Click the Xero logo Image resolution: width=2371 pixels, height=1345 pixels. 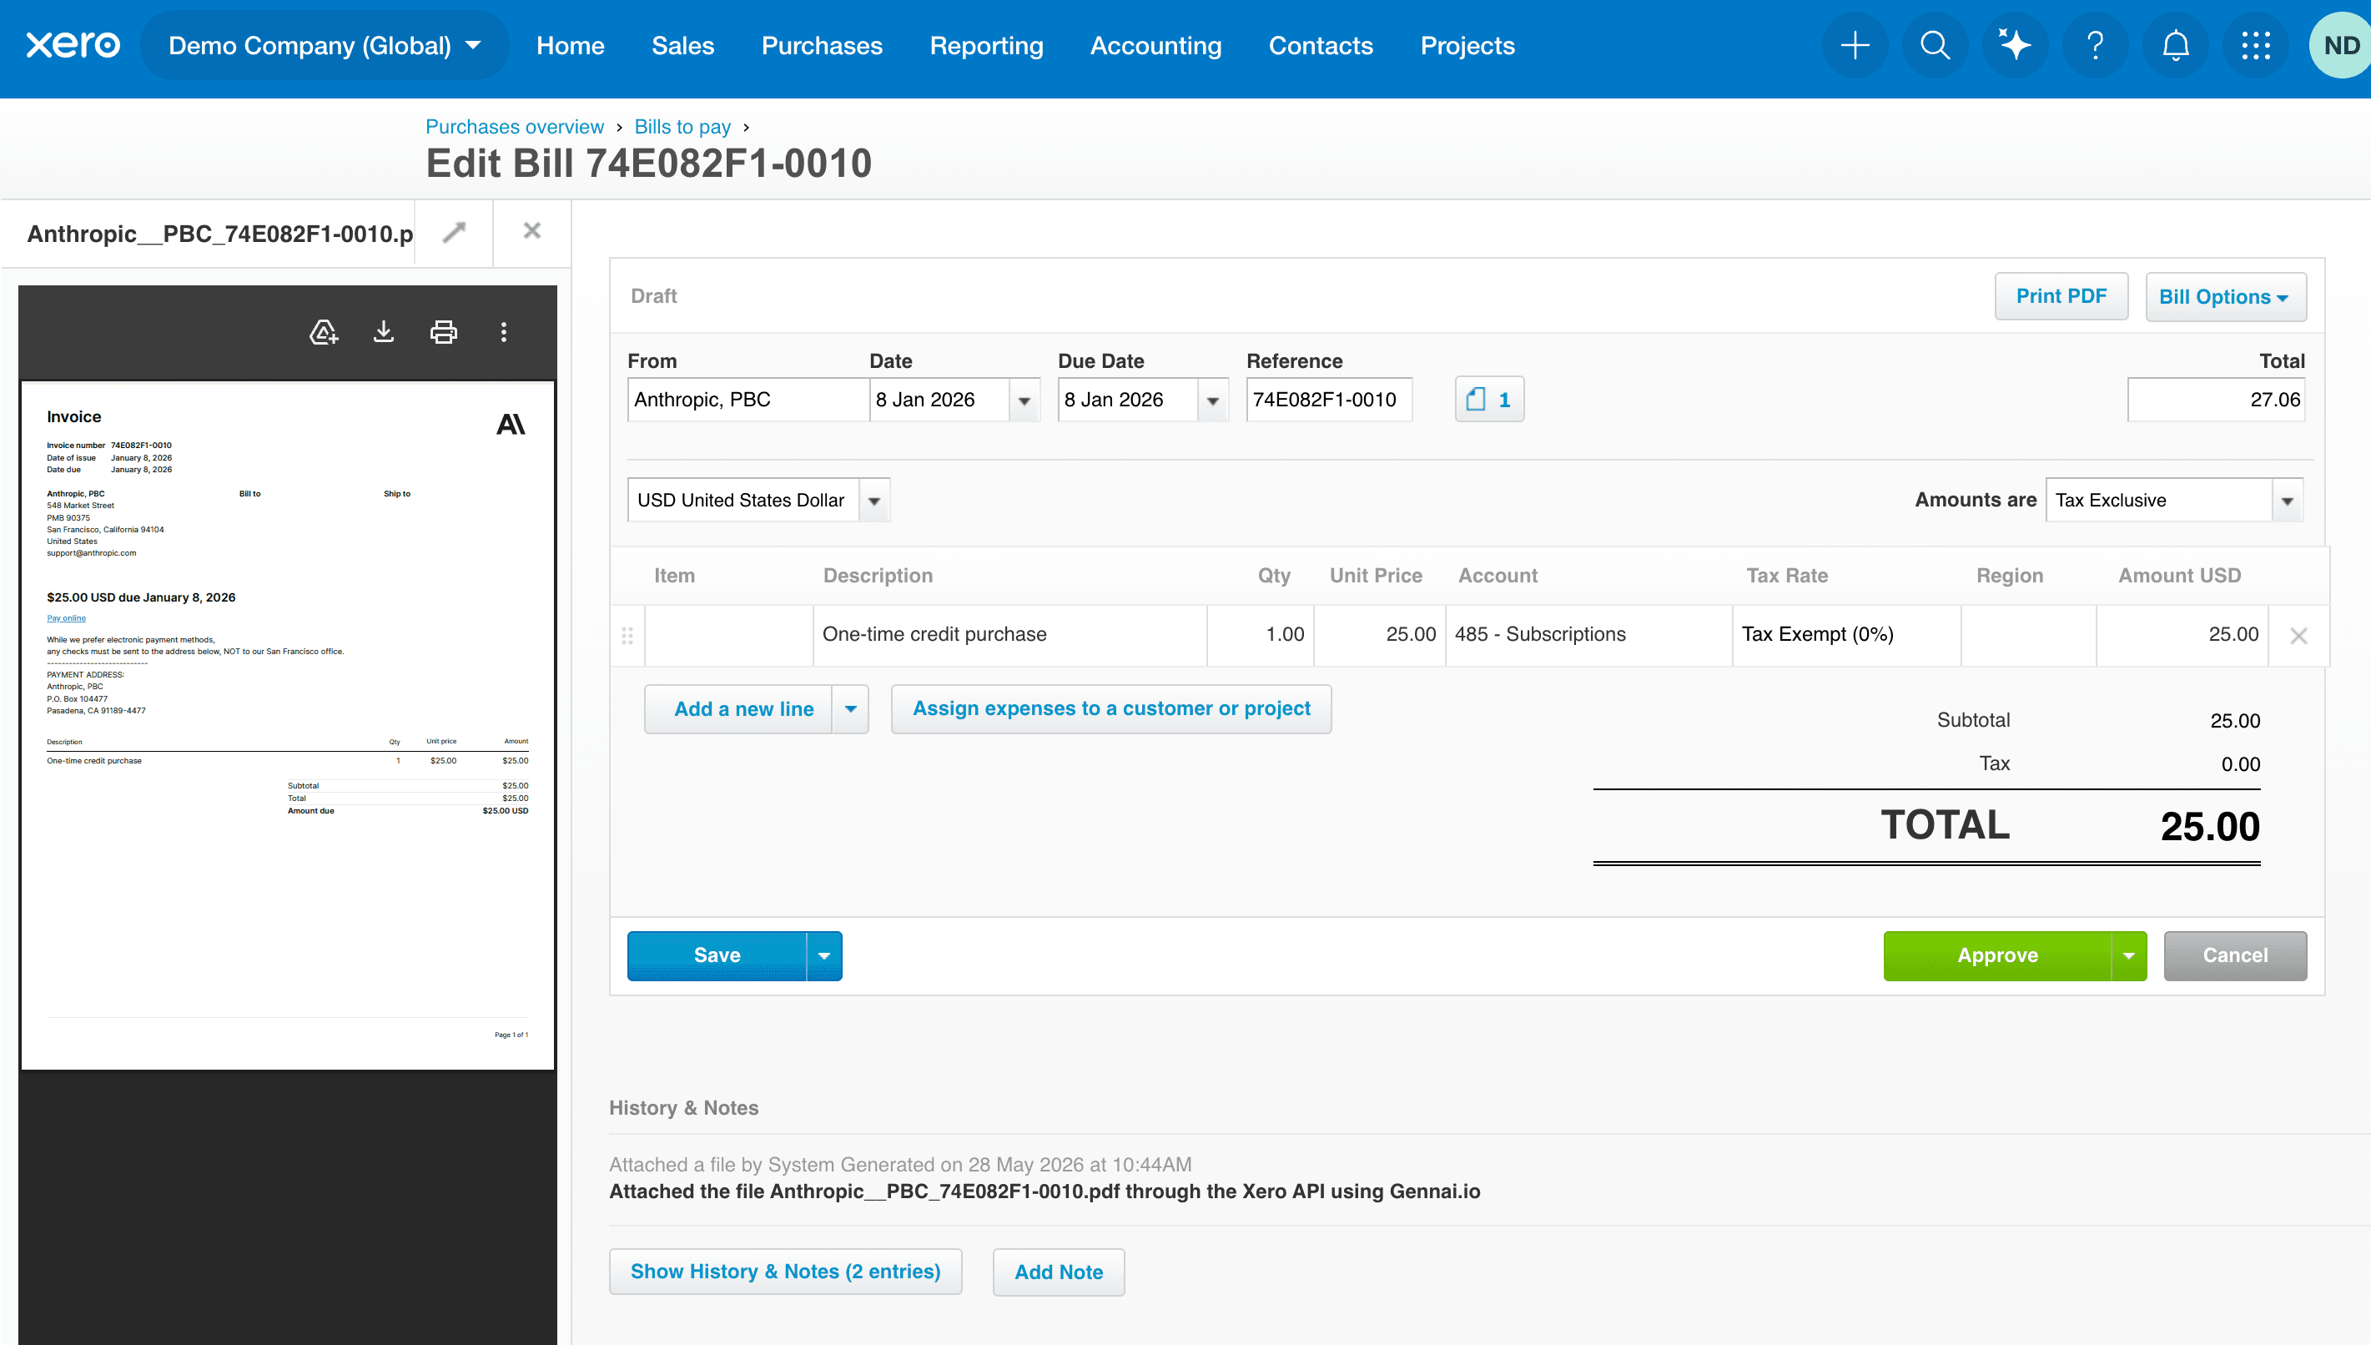73,45
